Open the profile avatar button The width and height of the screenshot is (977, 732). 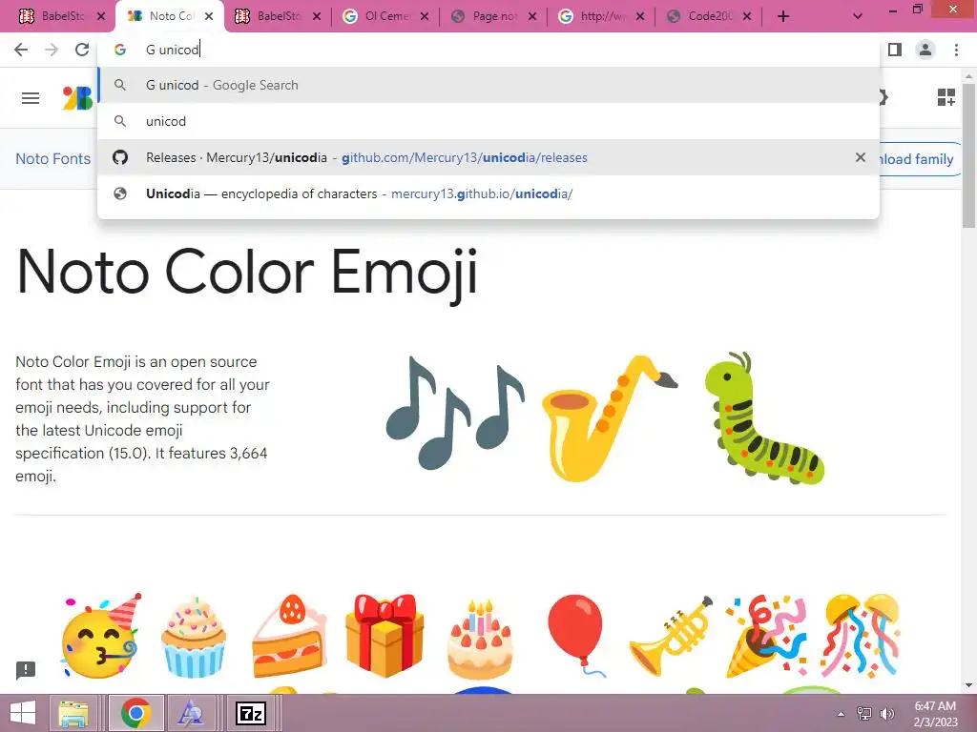click(925, 50)
